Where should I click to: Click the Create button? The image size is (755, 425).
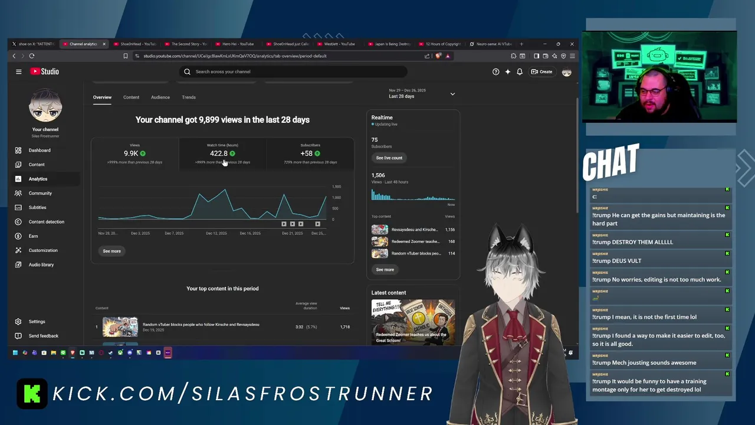[541, 71]
